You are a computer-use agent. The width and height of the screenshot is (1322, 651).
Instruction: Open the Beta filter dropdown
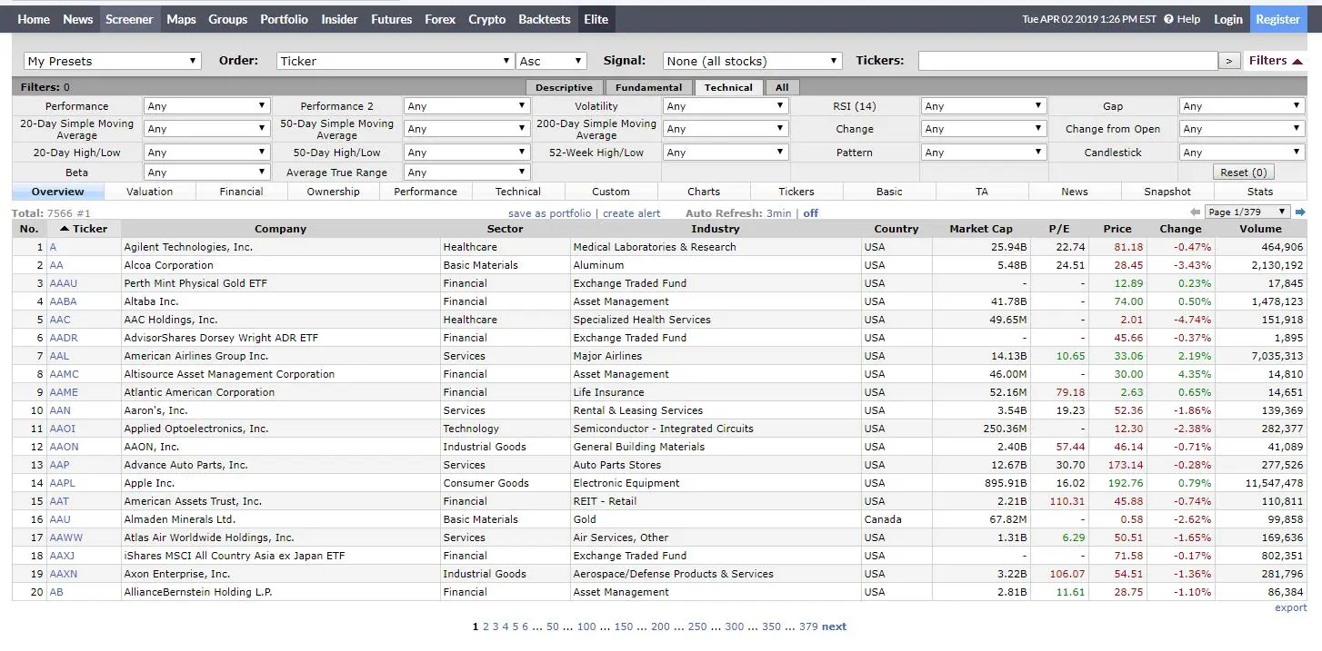coord(207,173)
